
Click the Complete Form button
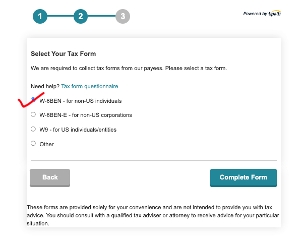pos(244,178)
